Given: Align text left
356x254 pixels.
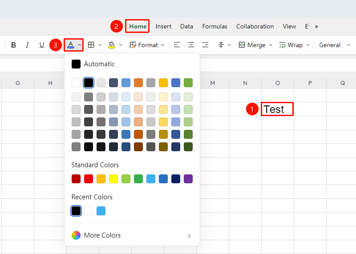Looking at the screenshot, I should pyautogui.click(x=177, y=45).
